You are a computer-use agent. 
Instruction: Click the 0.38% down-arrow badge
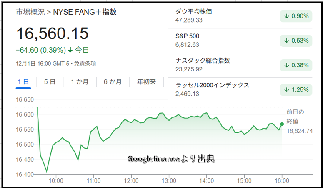(x=296, y=65)
